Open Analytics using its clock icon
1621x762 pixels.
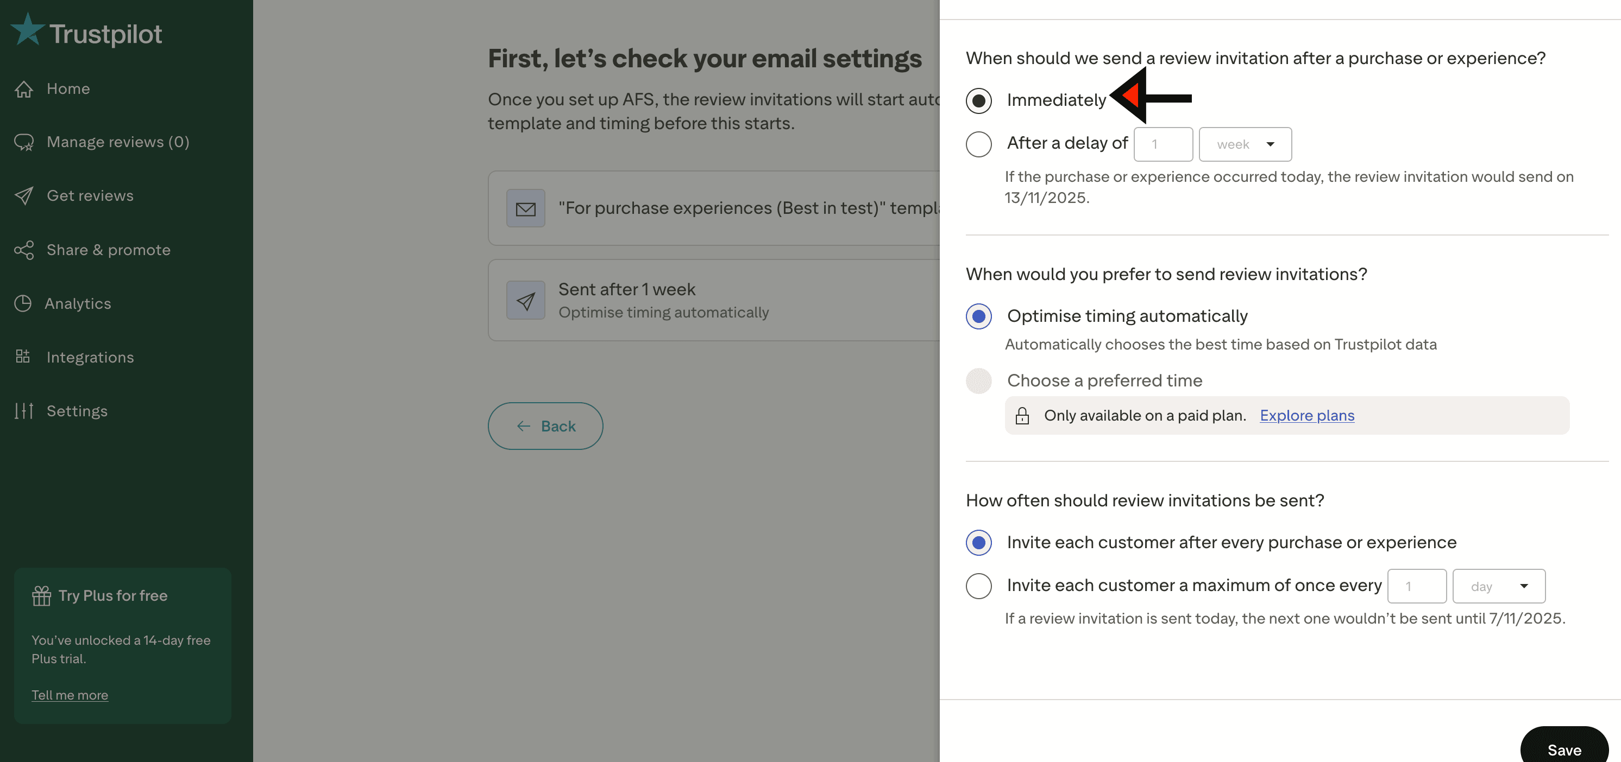[x=24, y=303]
